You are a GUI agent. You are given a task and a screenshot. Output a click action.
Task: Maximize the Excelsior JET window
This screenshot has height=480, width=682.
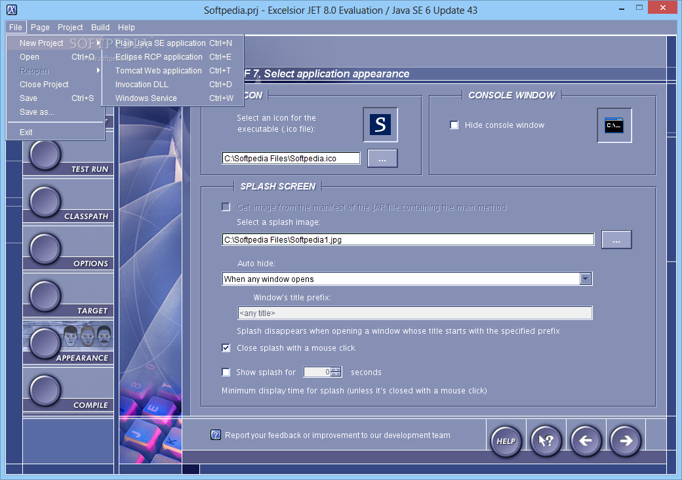tap(639, 8)
